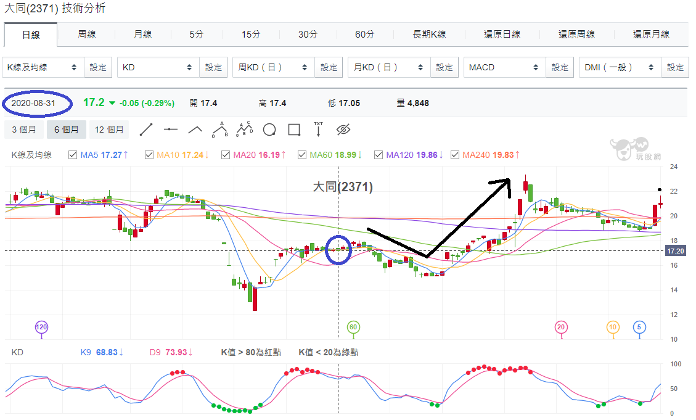Pick the angle line drawing tool
This screenshot has width=696, height=420.
tap(195, 130)
